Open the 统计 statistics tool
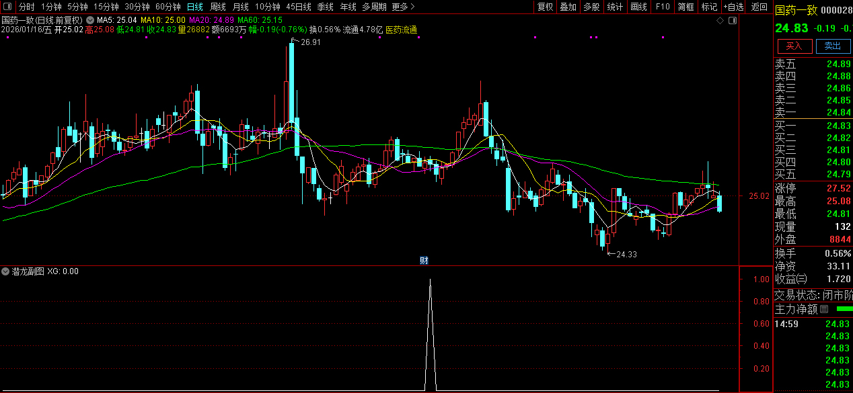Image resolution: width=853 pixels, height=393 pixels. pyautogui.click(x=615, y=7)
